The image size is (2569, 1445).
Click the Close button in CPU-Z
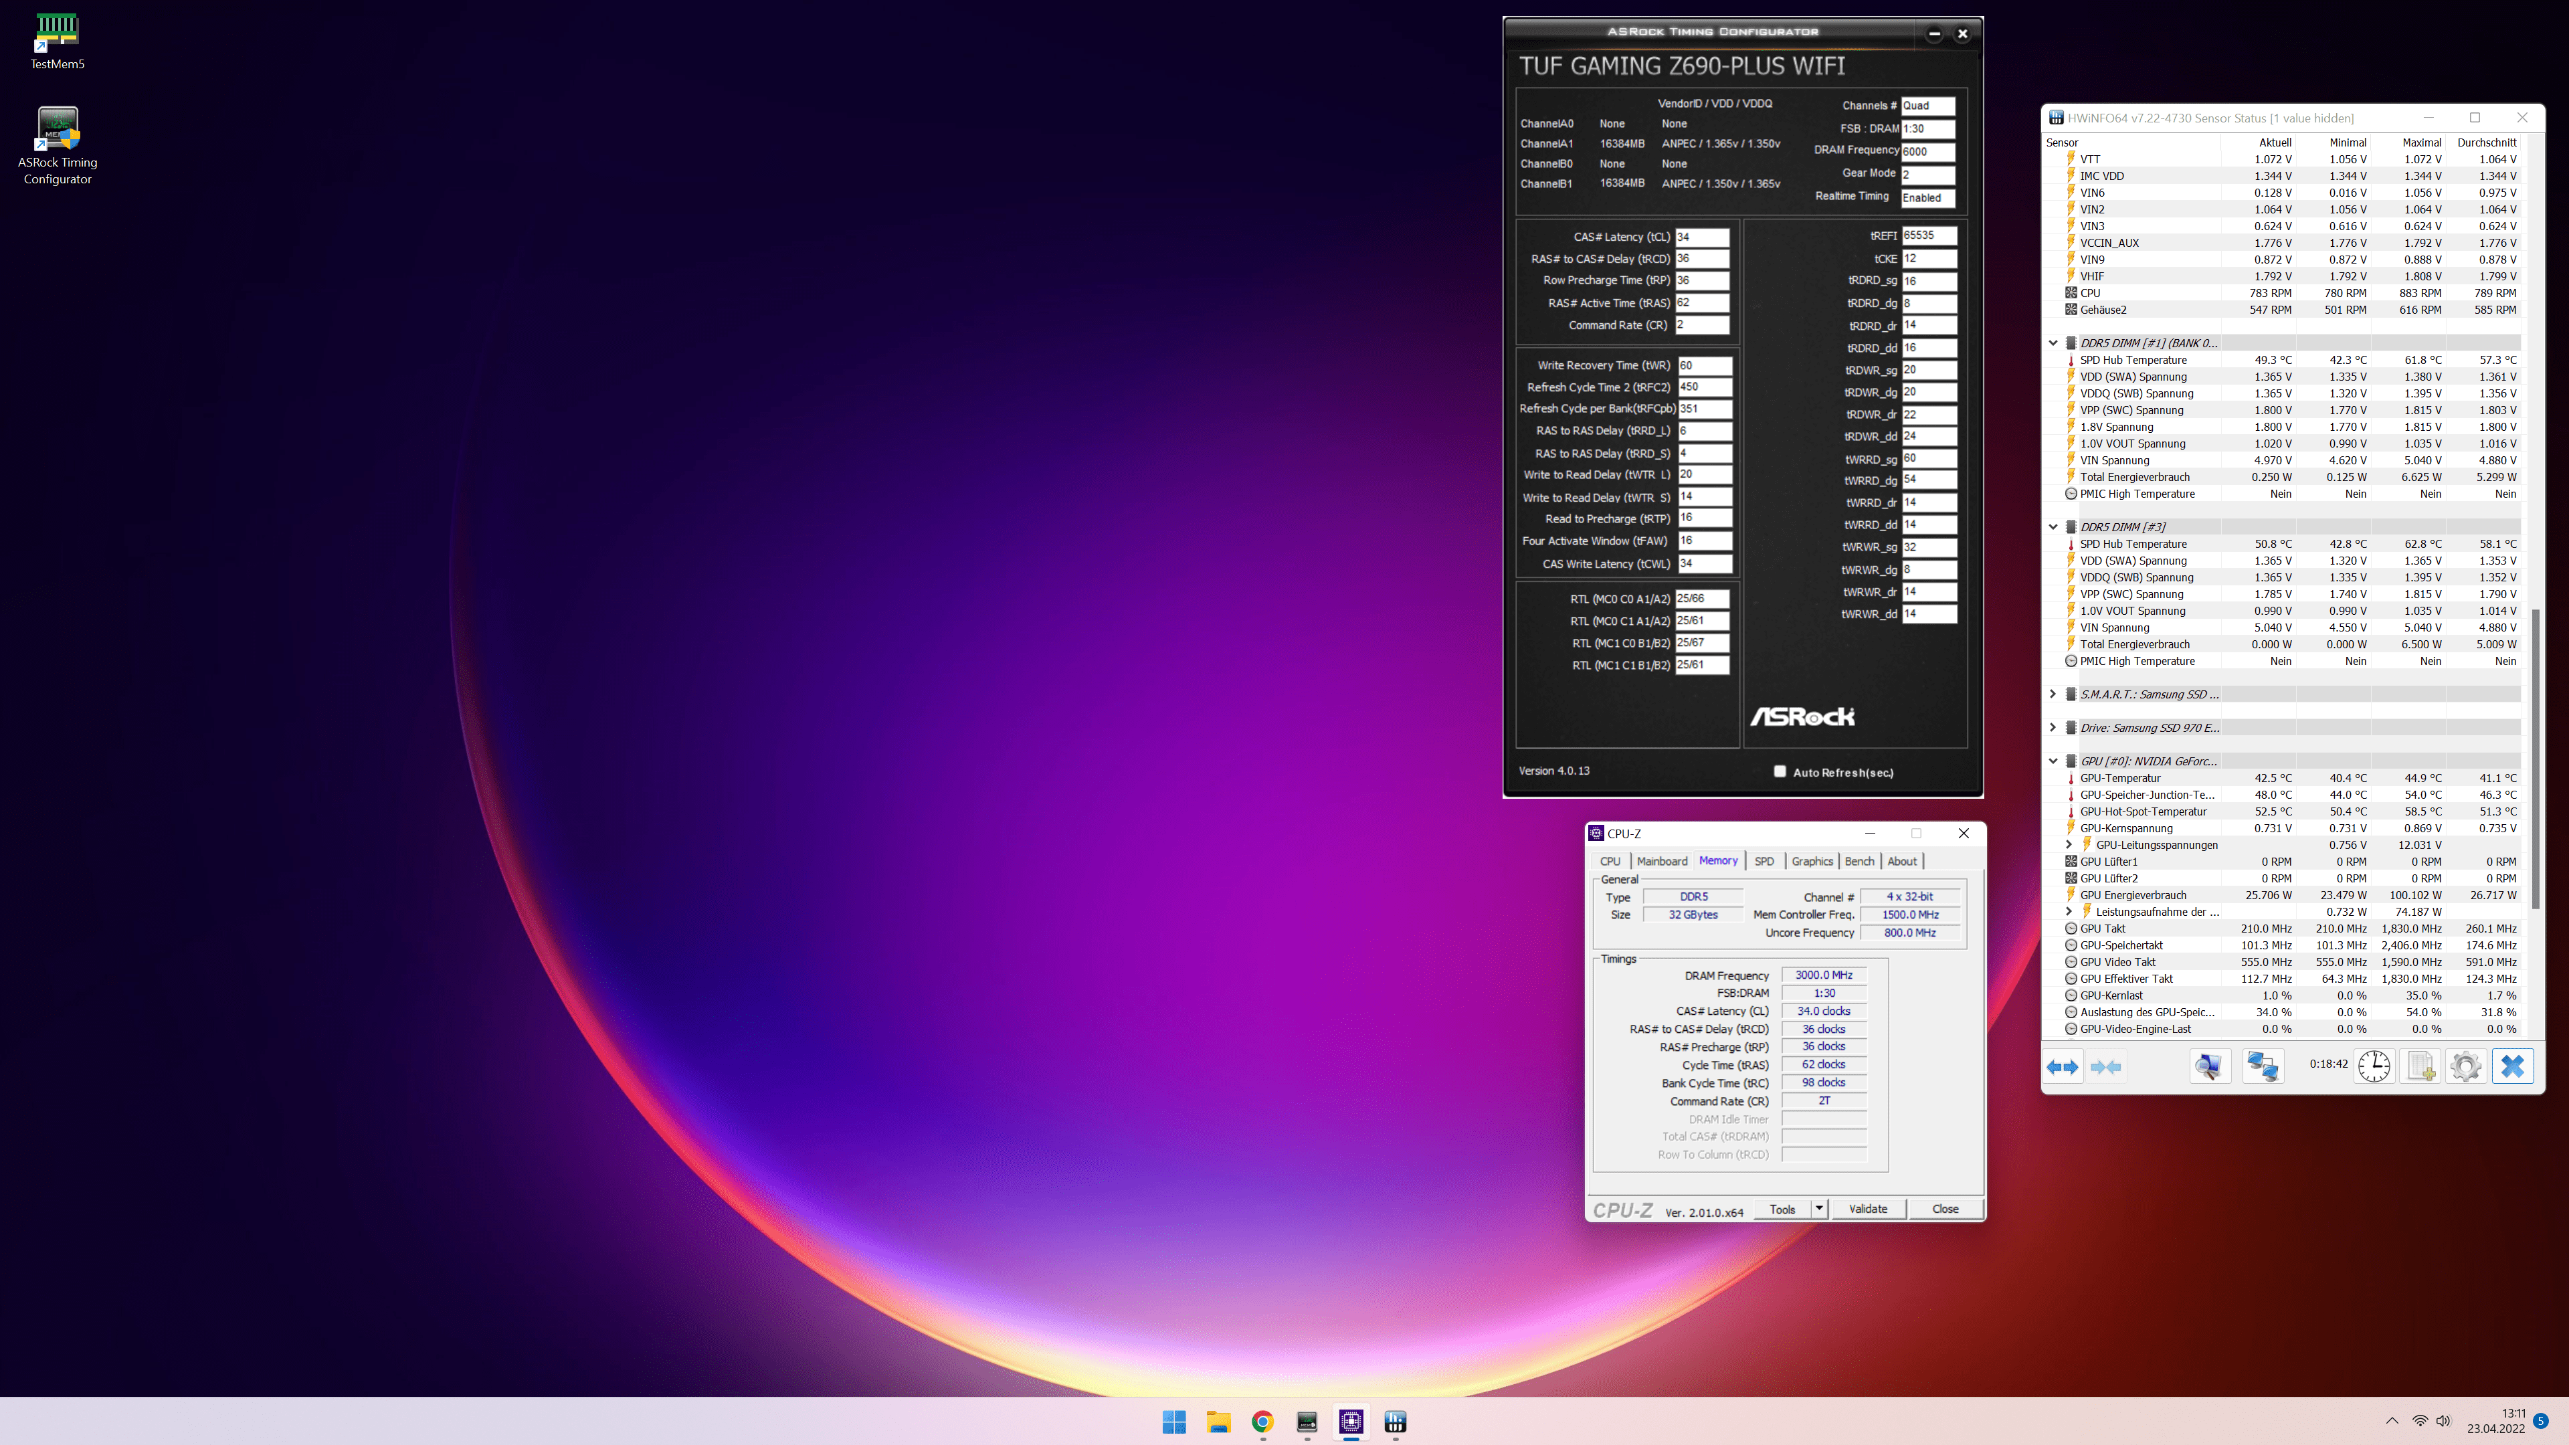1945,1209
